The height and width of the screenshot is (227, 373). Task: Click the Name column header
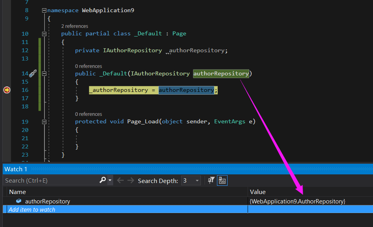click(17, 192)
